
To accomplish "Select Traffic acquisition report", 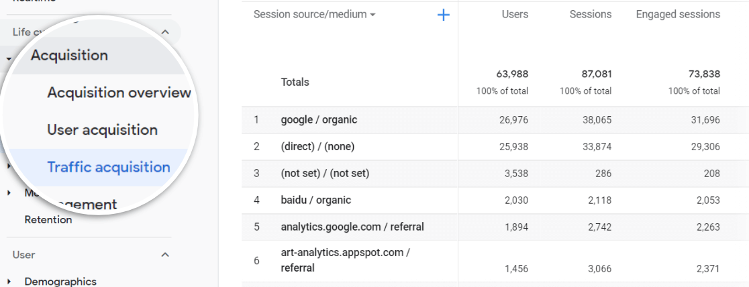I will (x=108, y=167).
